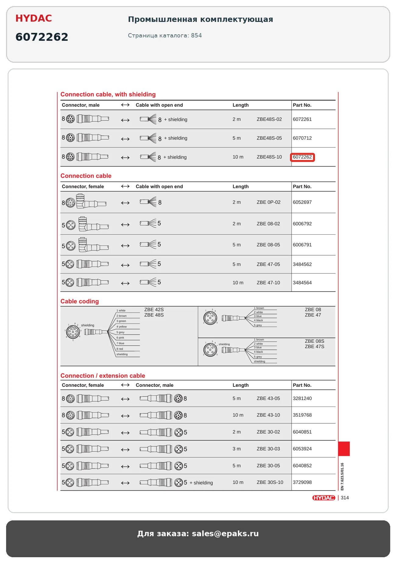Click part number 6006792

[x=302, y=224]
